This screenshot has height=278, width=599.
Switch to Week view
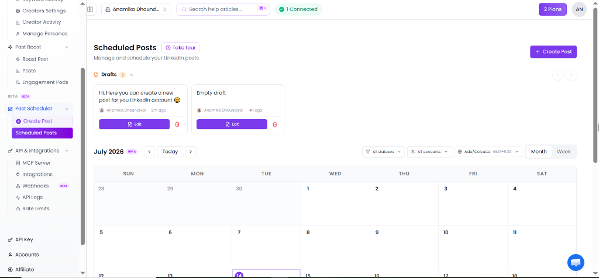coord(563,152)
